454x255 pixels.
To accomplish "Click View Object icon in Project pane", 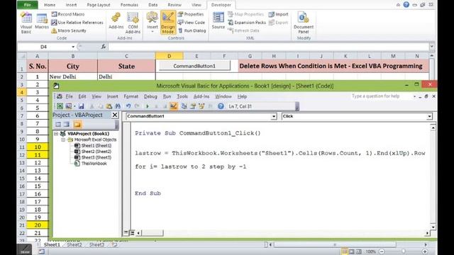I will tap(67, 125).
